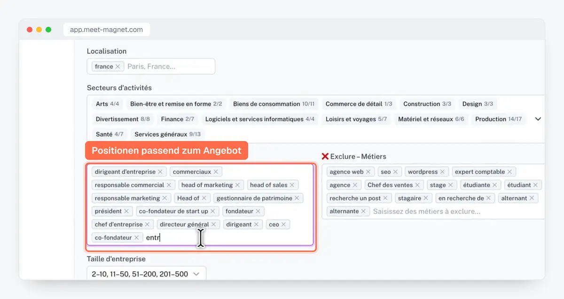Image resolution: width=564 pixels, height=299 pixels.
Task: Click the green maximize window button
Action: pyautogui.click(x=48, y=30)
